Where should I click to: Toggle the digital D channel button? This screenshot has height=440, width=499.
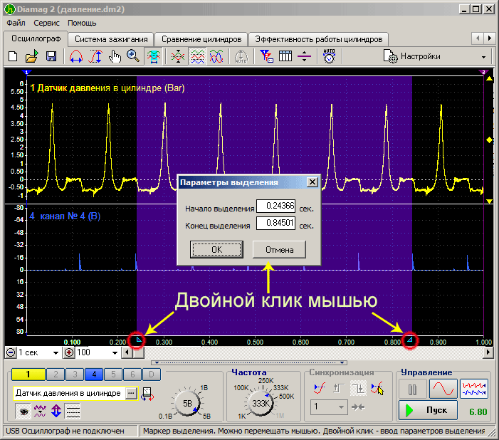point(152,374)
